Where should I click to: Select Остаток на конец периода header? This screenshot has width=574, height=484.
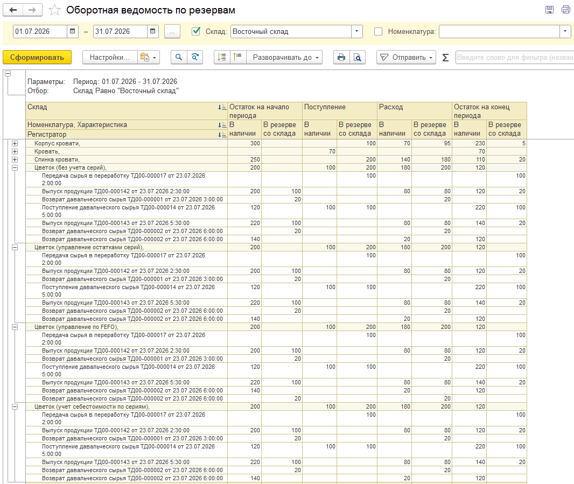click(x=489, y=111)
